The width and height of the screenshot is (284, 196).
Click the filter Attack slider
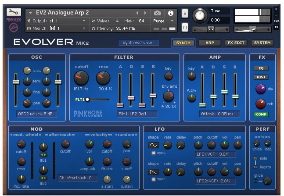[120, 89]
